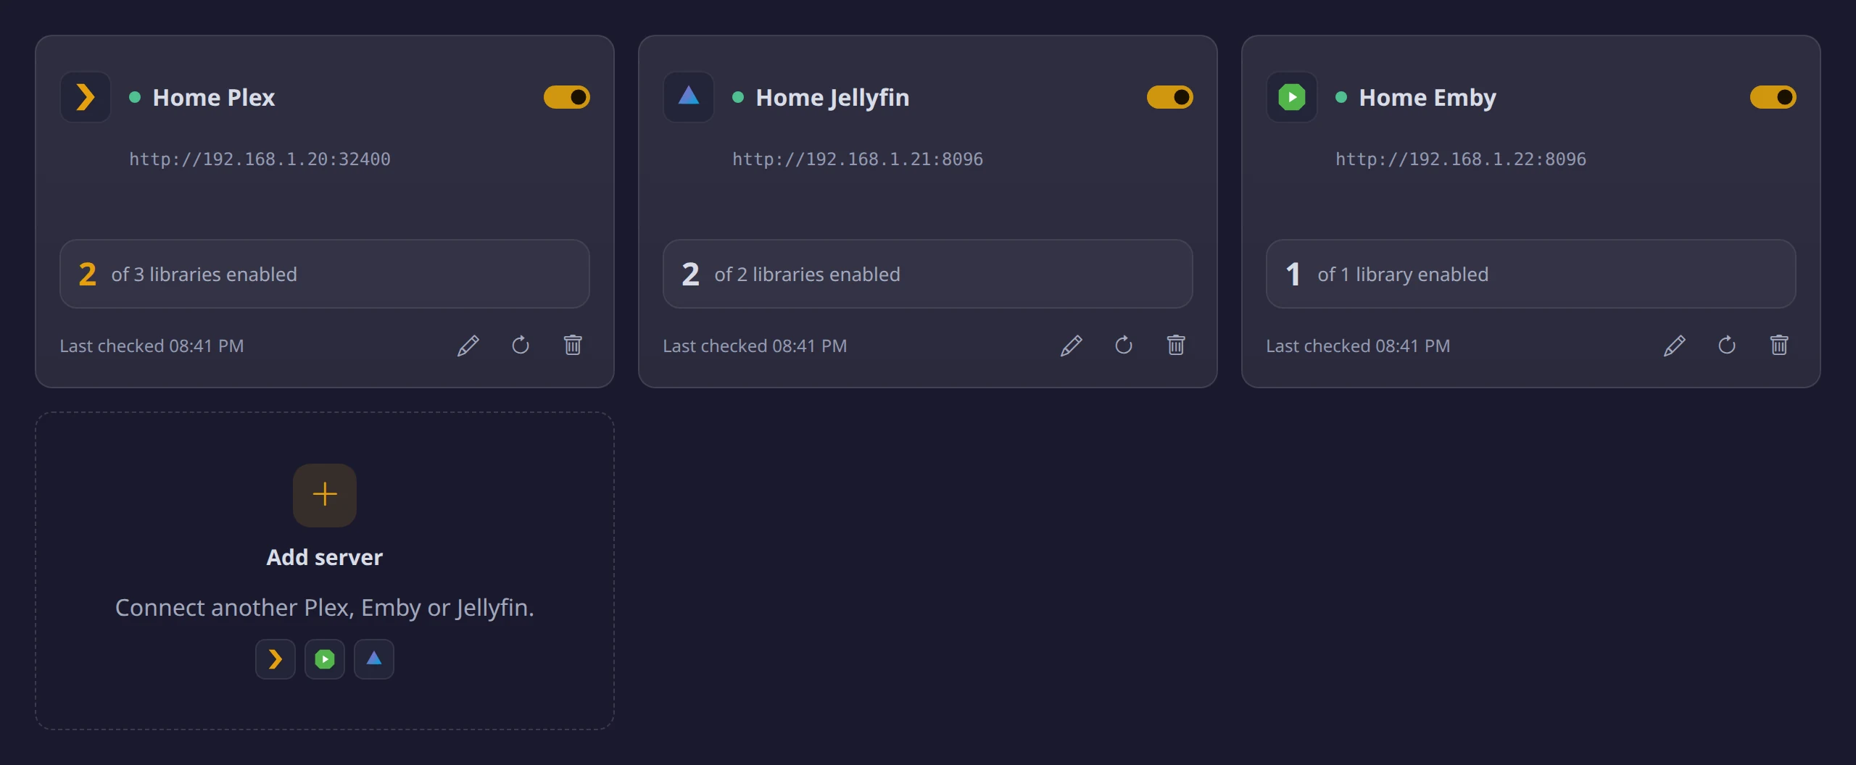Delete the Home Jellyfin server
The height and width of the screenshot is (765, 1856).
click(x=1176, y=346)
